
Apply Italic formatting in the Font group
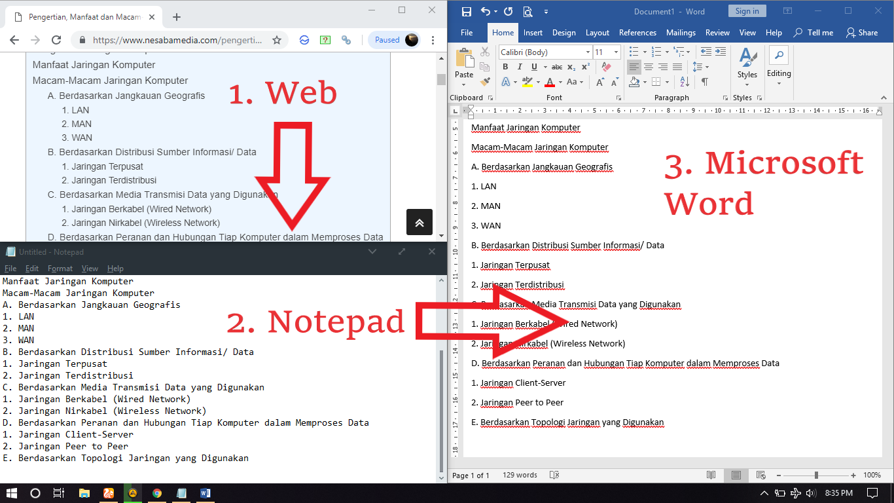click(518, 67)
